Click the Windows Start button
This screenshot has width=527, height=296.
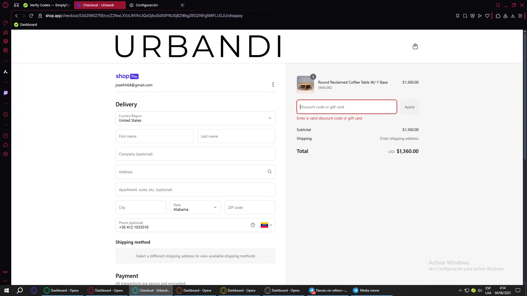(x=6, y=290)
